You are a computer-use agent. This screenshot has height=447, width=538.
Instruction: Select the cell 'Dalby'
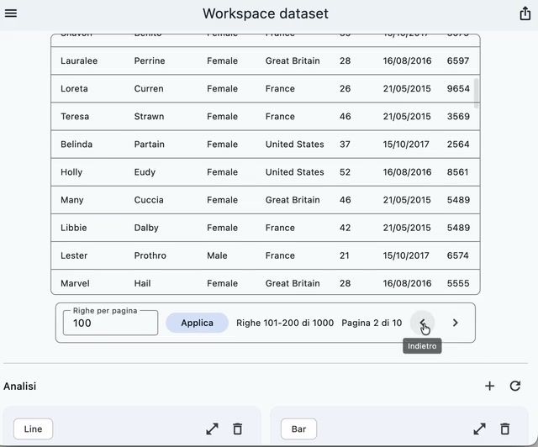pos(146,228)
